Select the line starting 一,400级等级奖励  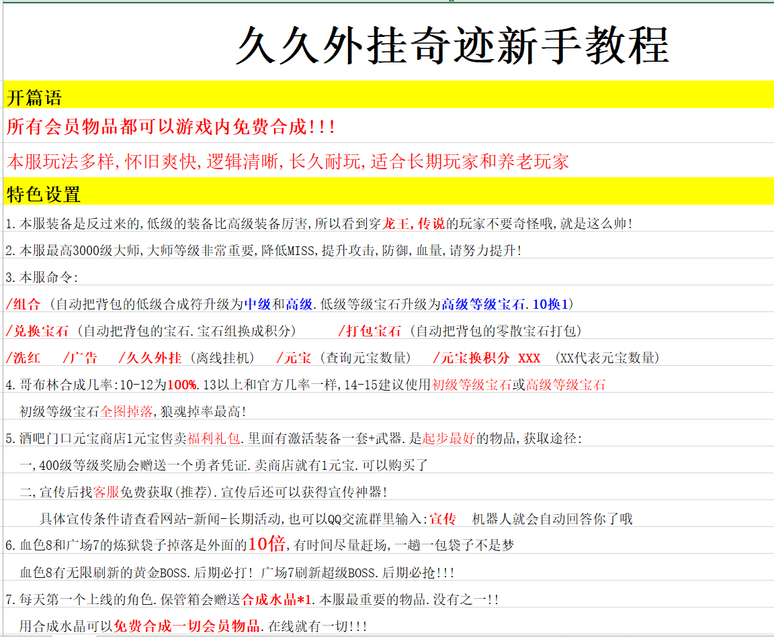point(224,465)
